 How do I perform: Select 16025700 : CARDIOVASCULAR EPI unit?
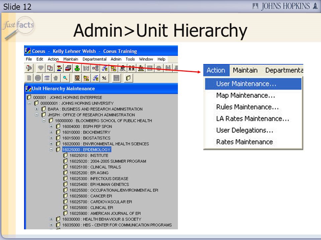pos(101,202)
